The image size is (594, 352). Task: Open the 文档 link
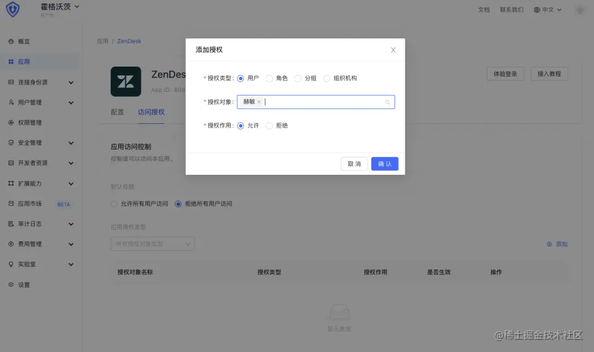point(484,10)
